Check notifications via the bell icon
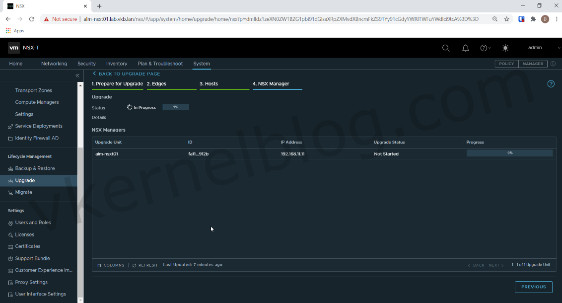 point(466,48)
